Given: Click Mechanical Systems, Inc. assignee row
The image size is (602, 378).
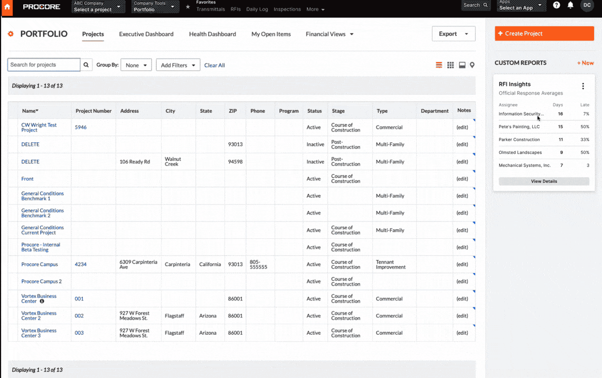Looking at the screenshot, I should pos(543,165).
